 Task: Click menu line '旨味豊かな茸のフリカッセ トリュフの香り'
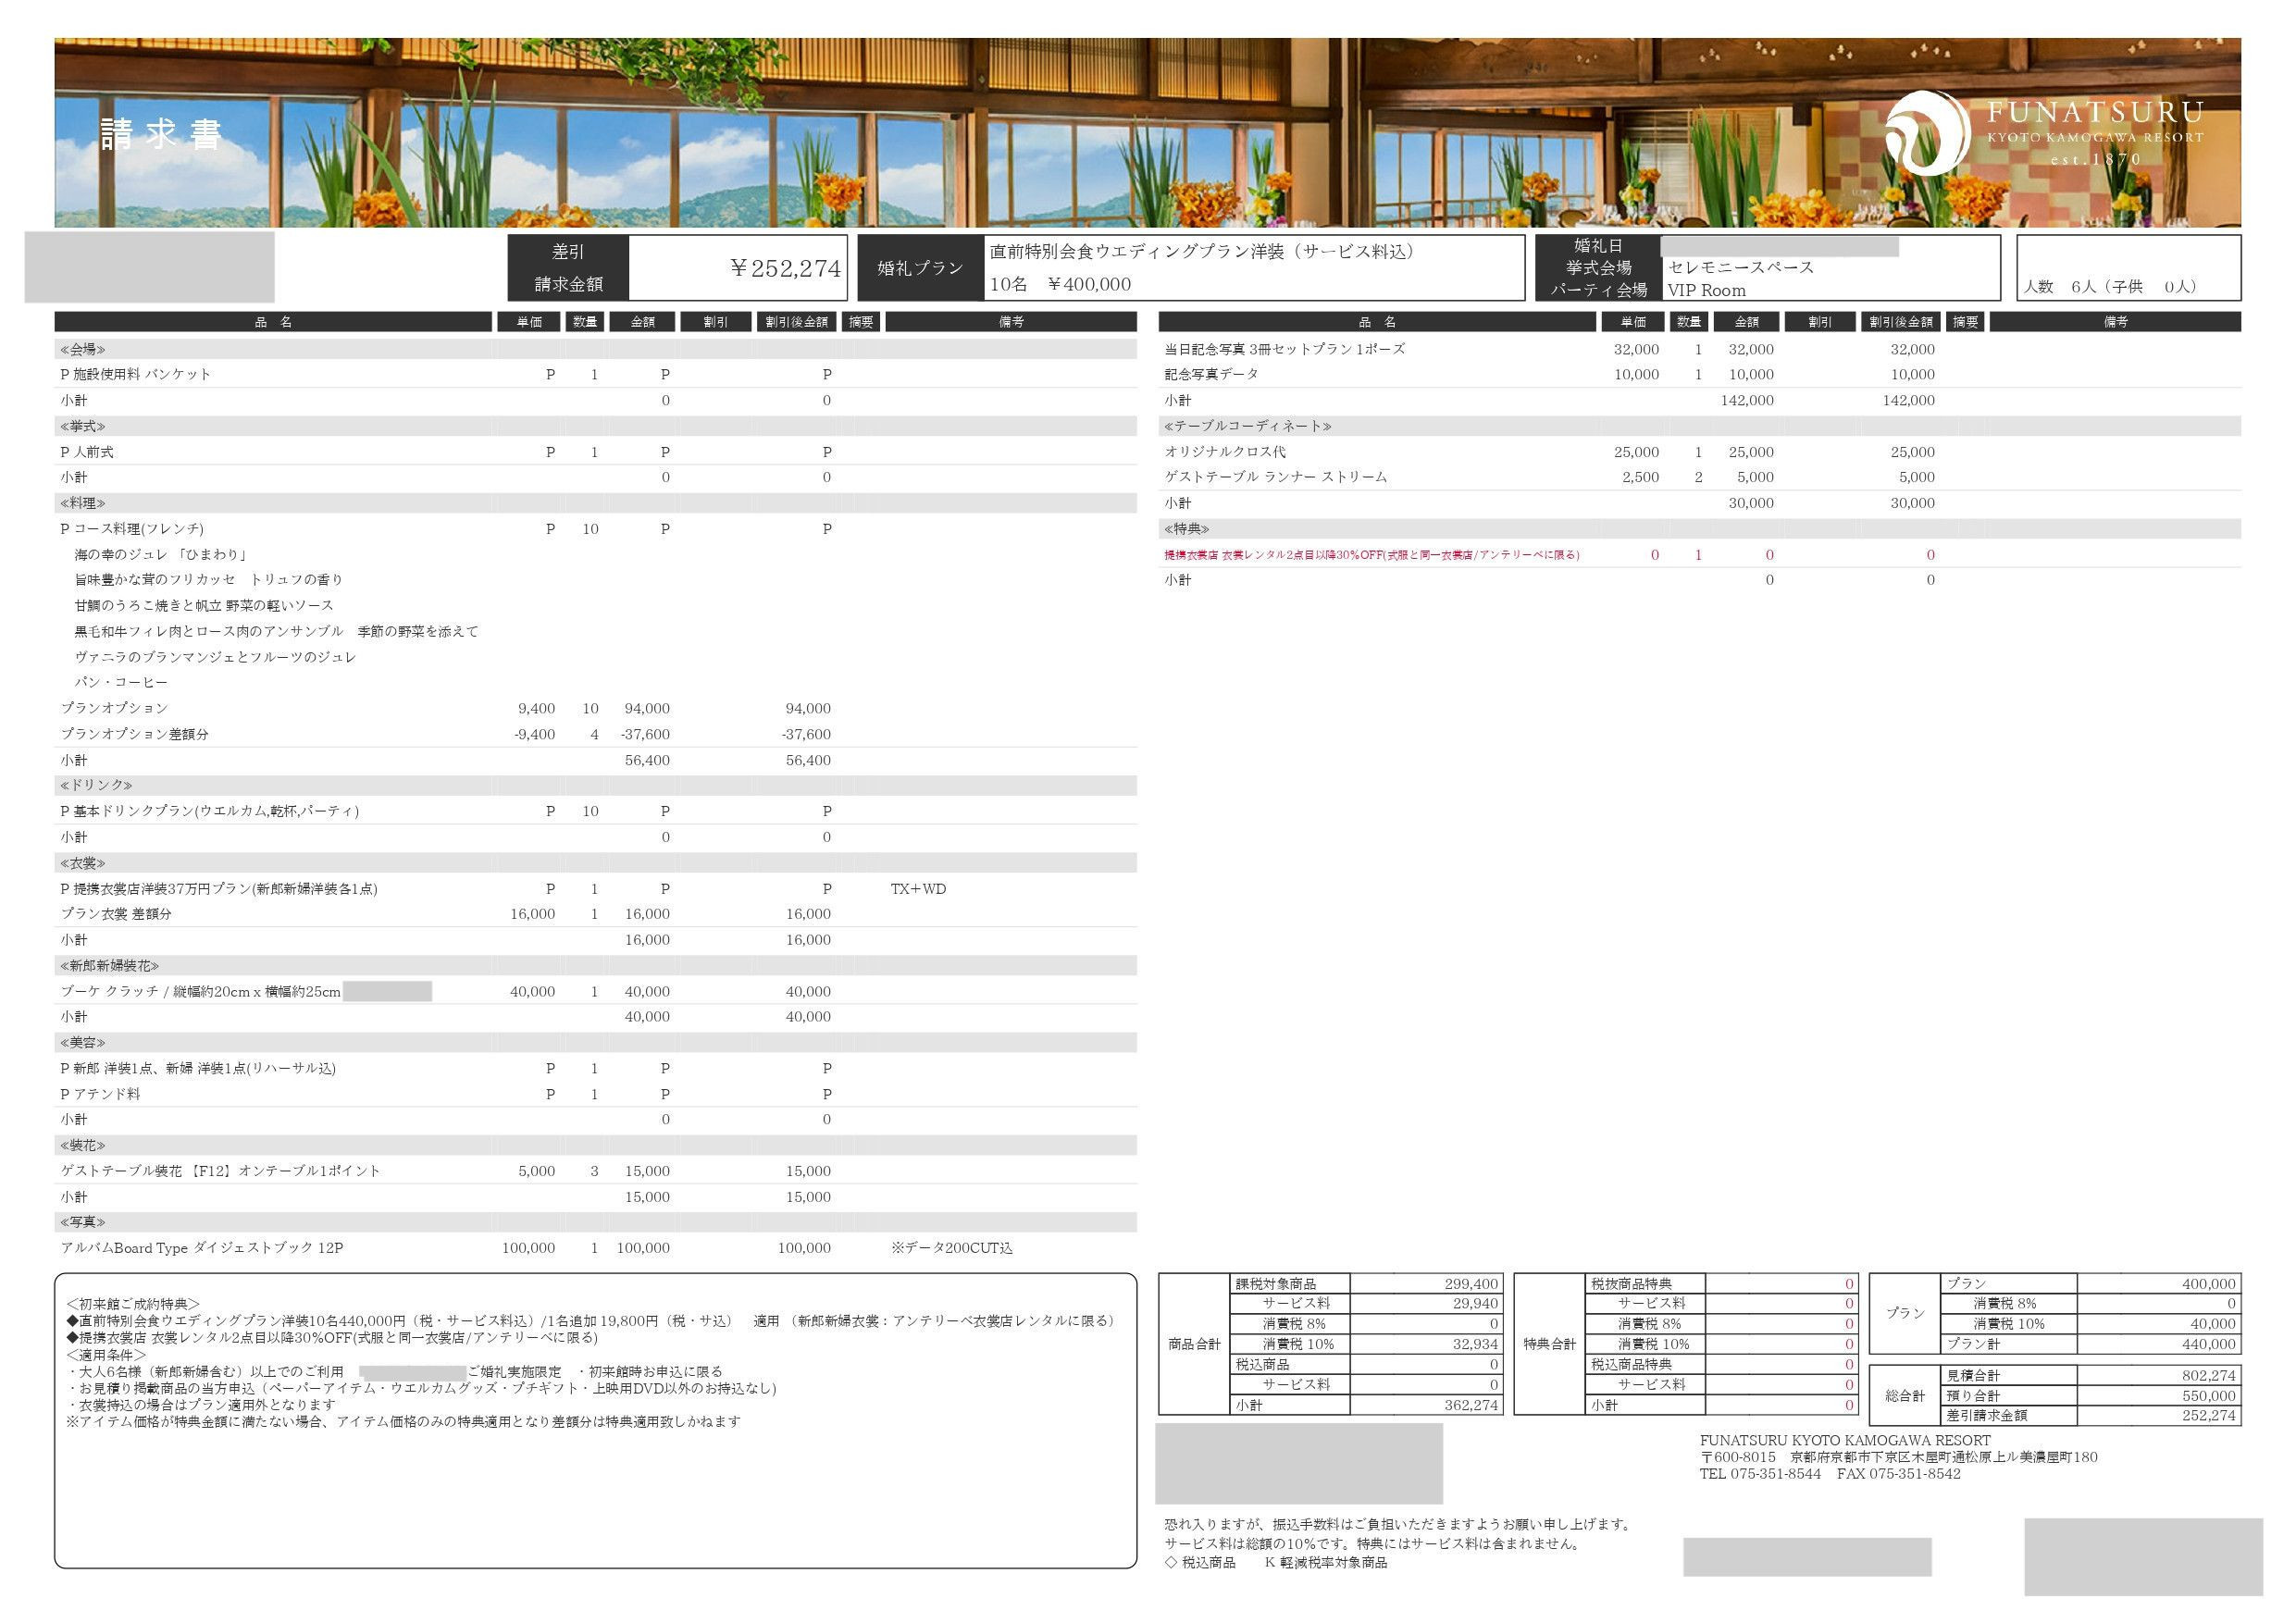coord(209,579)
